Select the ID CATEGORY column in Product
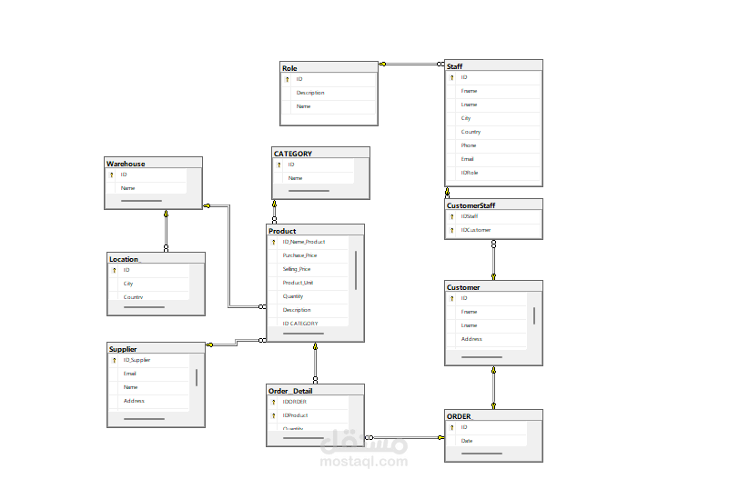This screenshot has height=479, width=729. coord(309,323)
